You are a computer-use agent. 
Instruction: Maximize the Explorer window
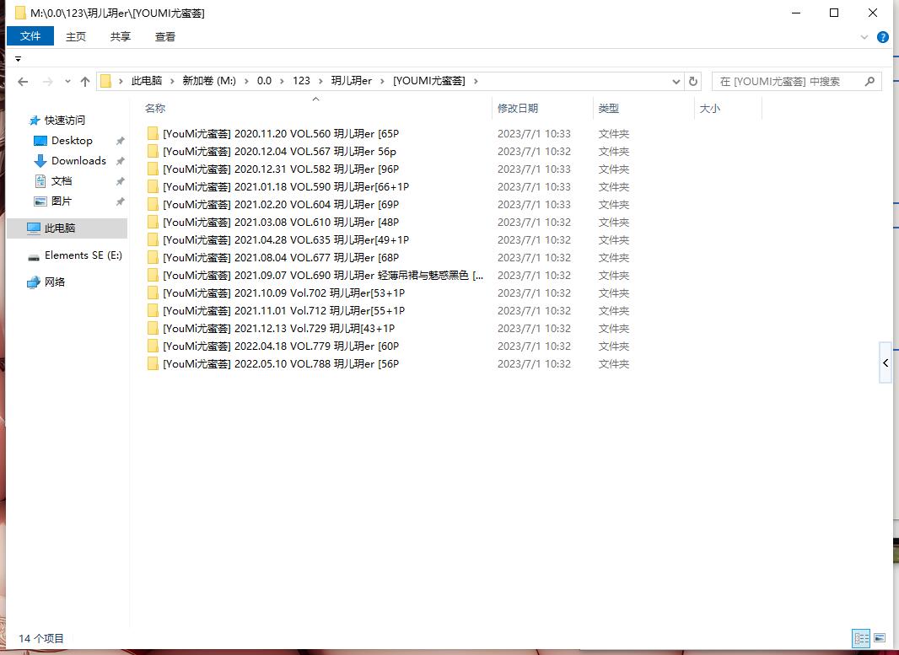[x=834, y=13]
